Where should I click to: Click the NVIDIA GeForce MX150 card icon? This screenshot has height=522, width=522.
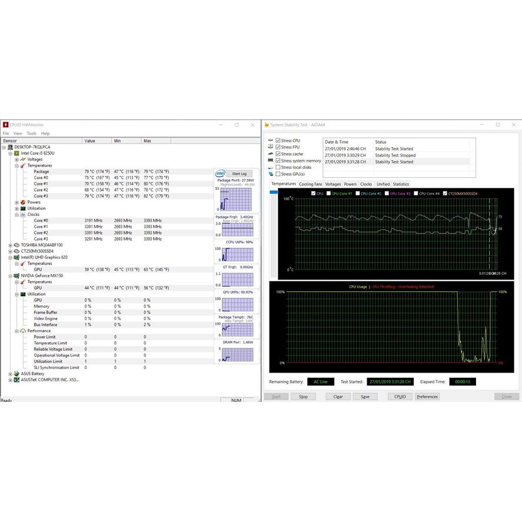point(16,275)
